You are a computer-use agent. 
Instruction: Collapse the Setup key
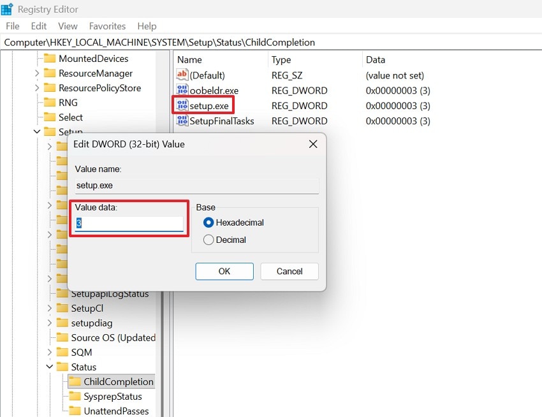[37, 131]
